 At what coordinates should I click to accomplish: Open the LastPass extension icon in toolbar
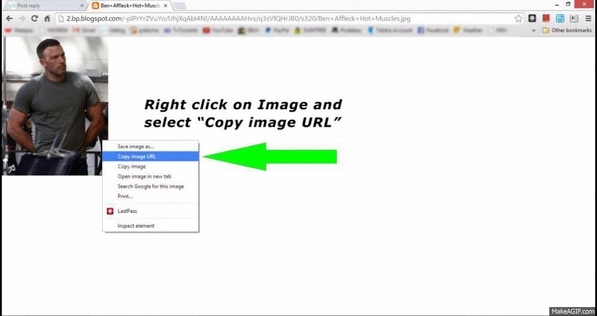[533, 18]
